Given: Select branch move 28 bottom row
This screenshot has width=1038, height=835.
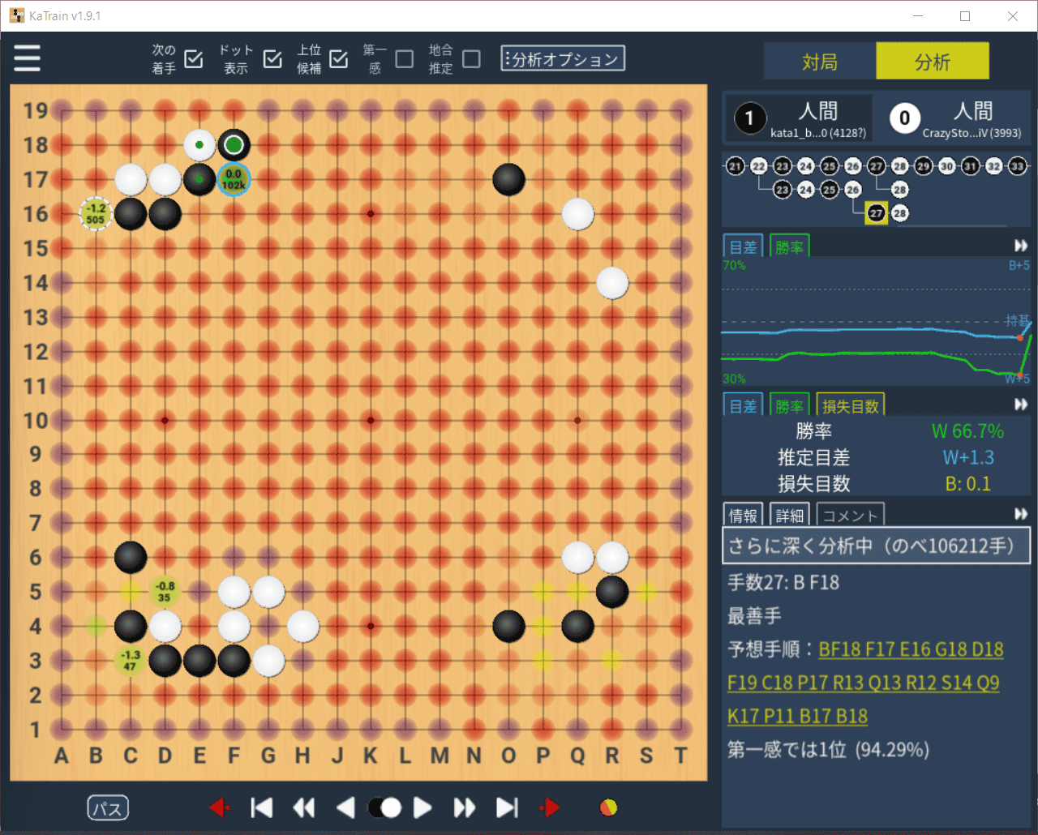Looking at the screenshot, I should pos(900,213).
